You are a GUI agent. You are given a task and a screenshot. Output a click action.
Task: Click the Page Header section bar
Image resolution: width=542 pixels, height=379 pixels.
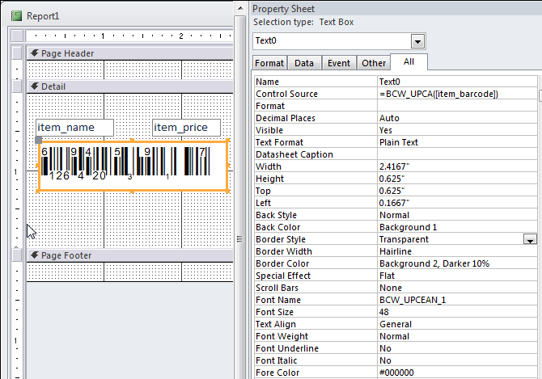(x=129, y=53)
